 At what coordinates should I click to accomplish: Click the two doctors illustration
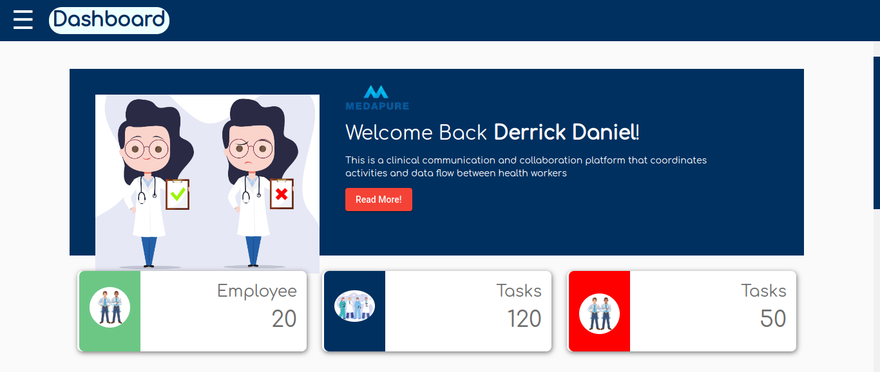pyautogui.click(x=207, y=184)
